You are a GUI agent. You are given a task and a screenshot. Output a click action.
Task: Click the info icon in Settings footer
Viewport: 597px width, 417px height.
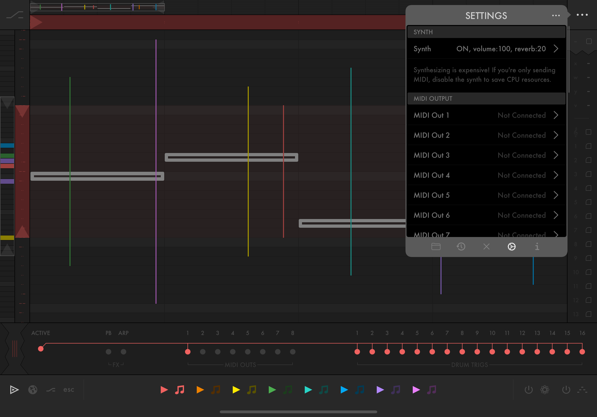(537, 246)
